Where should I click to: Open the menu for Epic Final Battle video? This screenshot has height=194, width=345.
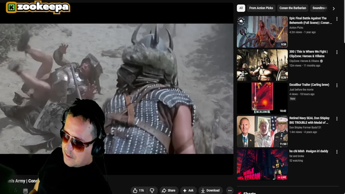[x=337, y=19]
